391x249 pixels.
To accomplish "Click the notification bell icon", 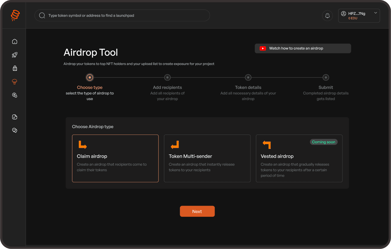I will [x=327, y=15].
